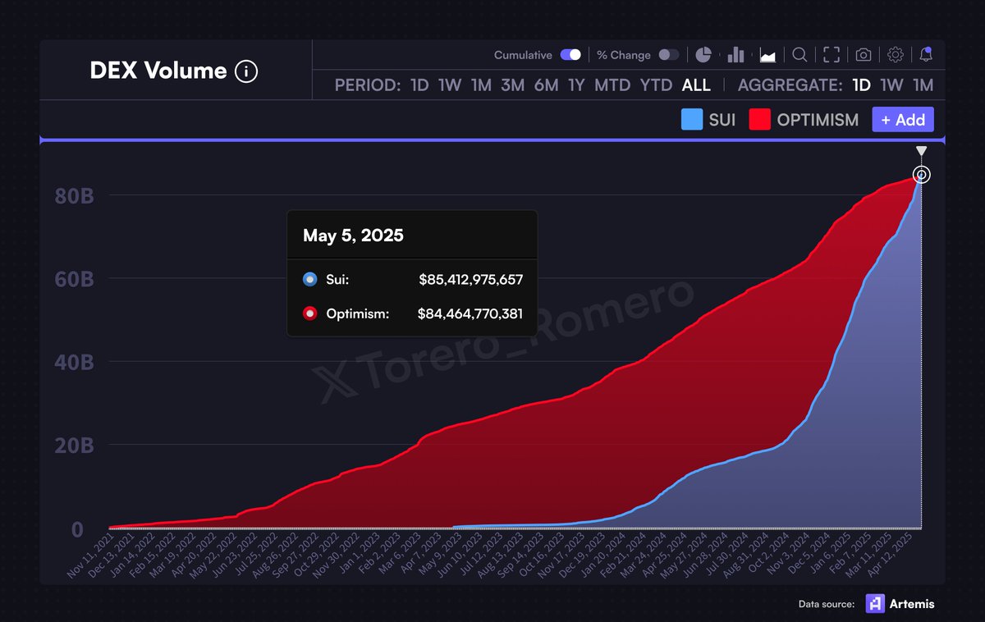
Task: Select the area chart view icon
Action: (x=768, y=55)
